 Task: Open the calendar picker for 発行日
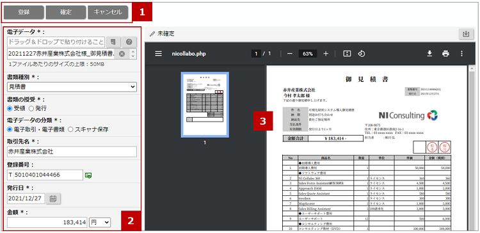(53, 198)
